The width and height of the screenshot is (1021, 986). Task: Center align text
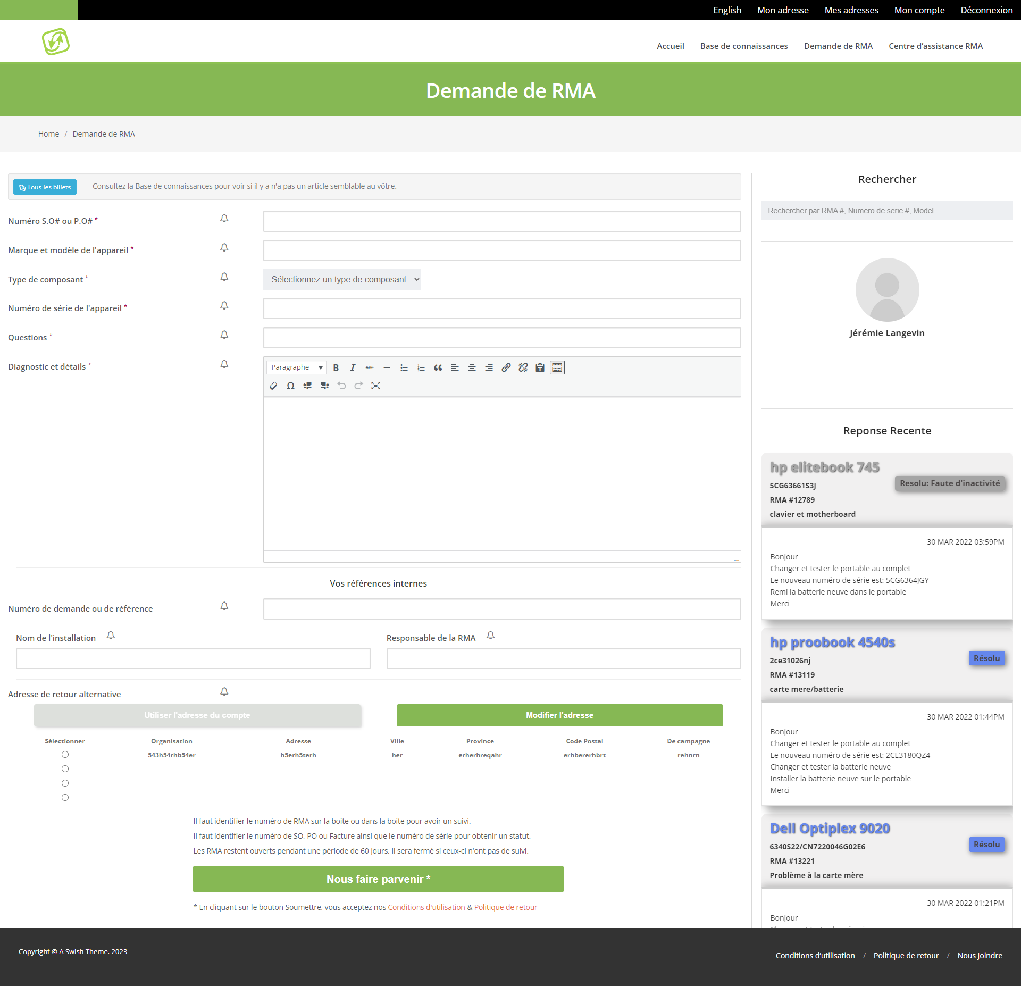click(472, 367)
